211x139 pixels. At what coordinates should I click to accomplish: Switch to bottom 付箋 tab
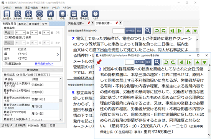(x=53, y=126)
